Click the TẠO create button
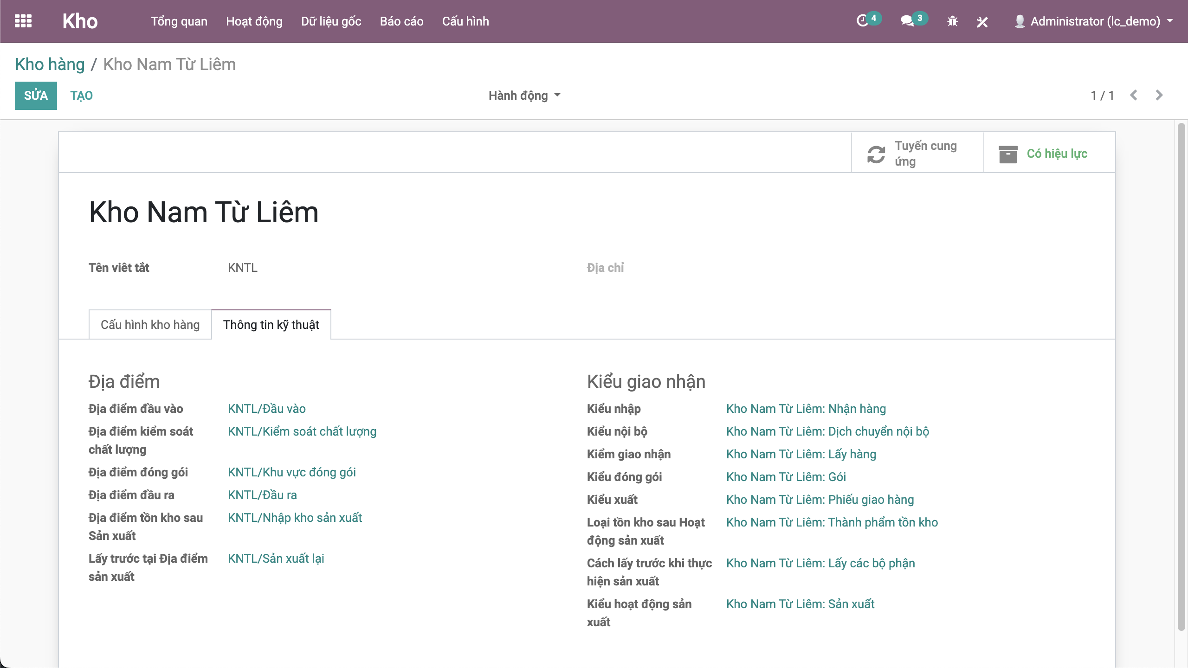This screenshot has width=1188, height=668. [81, 96]
